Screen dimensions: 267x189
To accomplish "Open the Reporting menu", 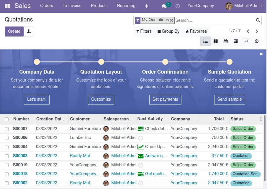I will point(126,6).
